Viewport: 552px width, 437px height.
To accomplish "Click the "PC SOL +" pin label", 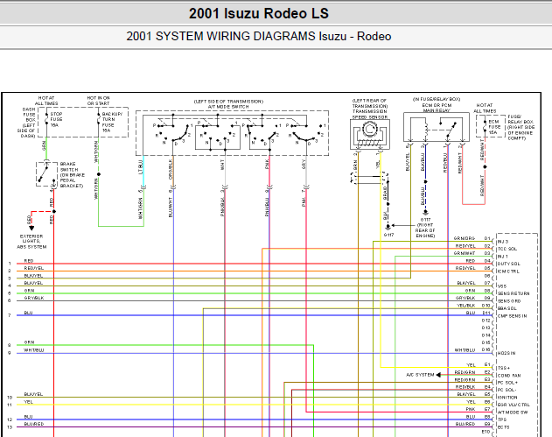I will (x=507, y=383).
